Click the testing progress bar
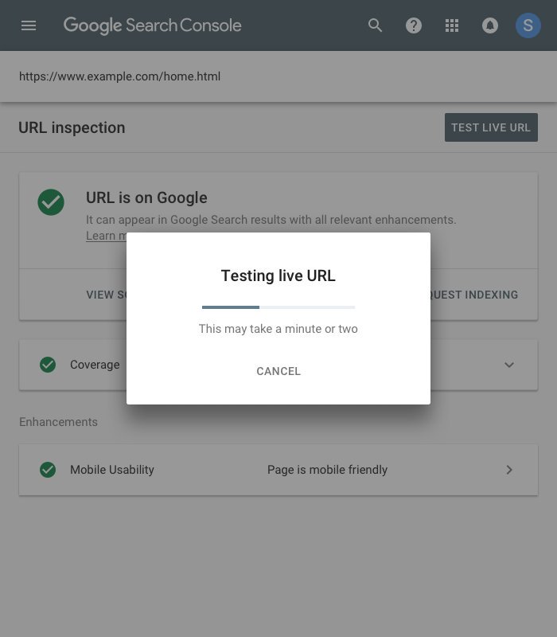Screen dimensions: 557x637 click(278, 307)
